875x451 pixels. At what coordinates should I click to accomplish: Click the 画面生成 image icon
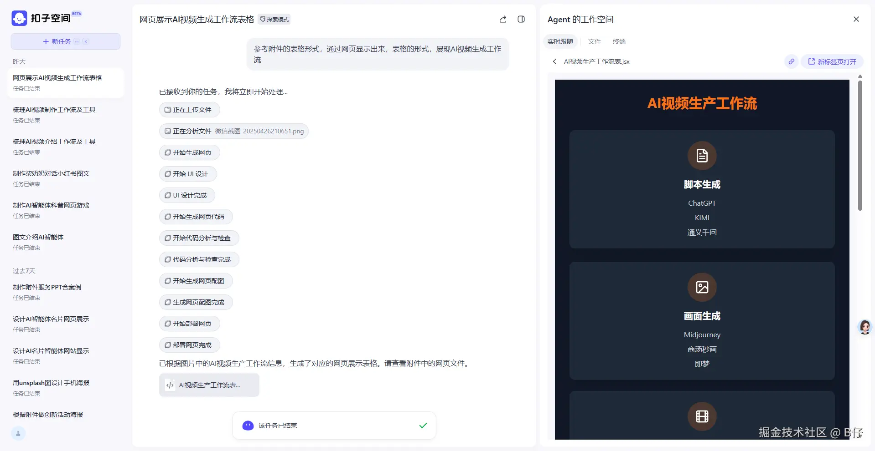click(702, 287)
